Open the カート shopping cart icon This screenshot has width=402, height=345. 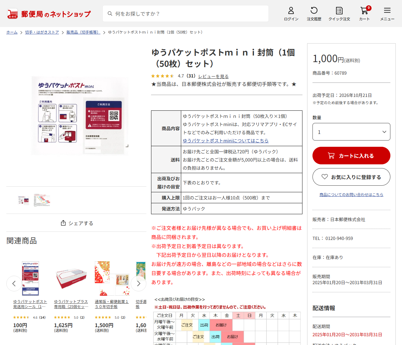365,14
